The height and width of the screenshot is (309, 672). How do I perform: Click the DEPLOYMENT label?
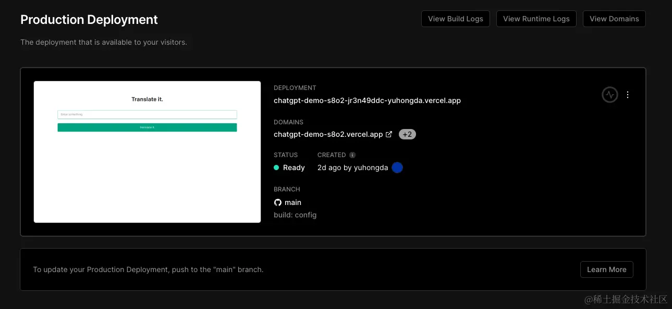[295, 88]
